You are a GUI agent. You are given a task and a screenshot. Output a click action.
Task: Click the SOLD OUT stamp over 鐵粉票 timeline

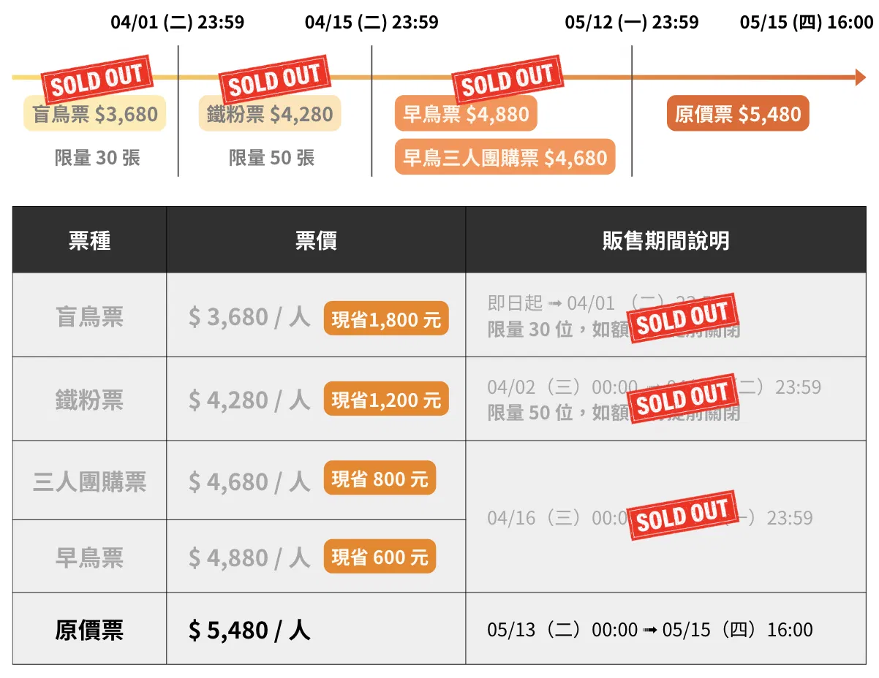[275, 80]
